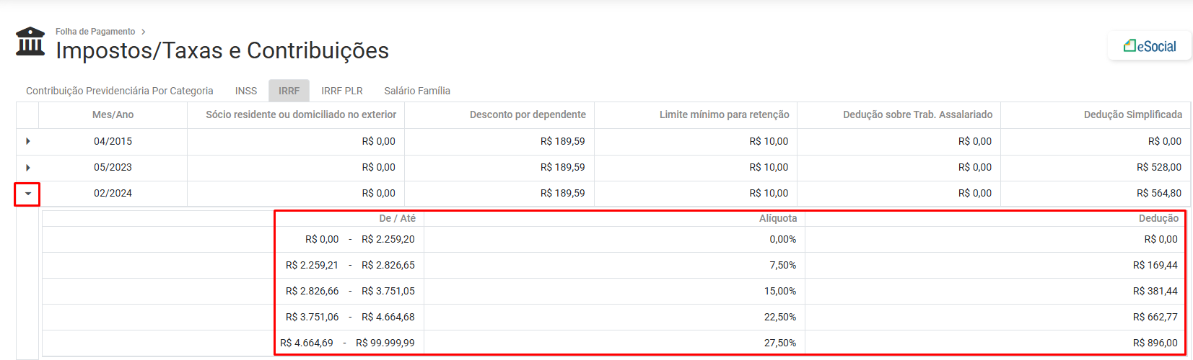Click the Desconto por dependente column header
Screen dimensions: 1193x360
[528, 114]
